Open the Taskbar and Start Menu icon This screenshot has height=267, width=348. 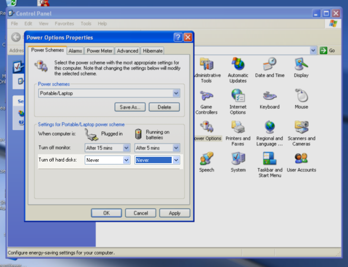270,165
